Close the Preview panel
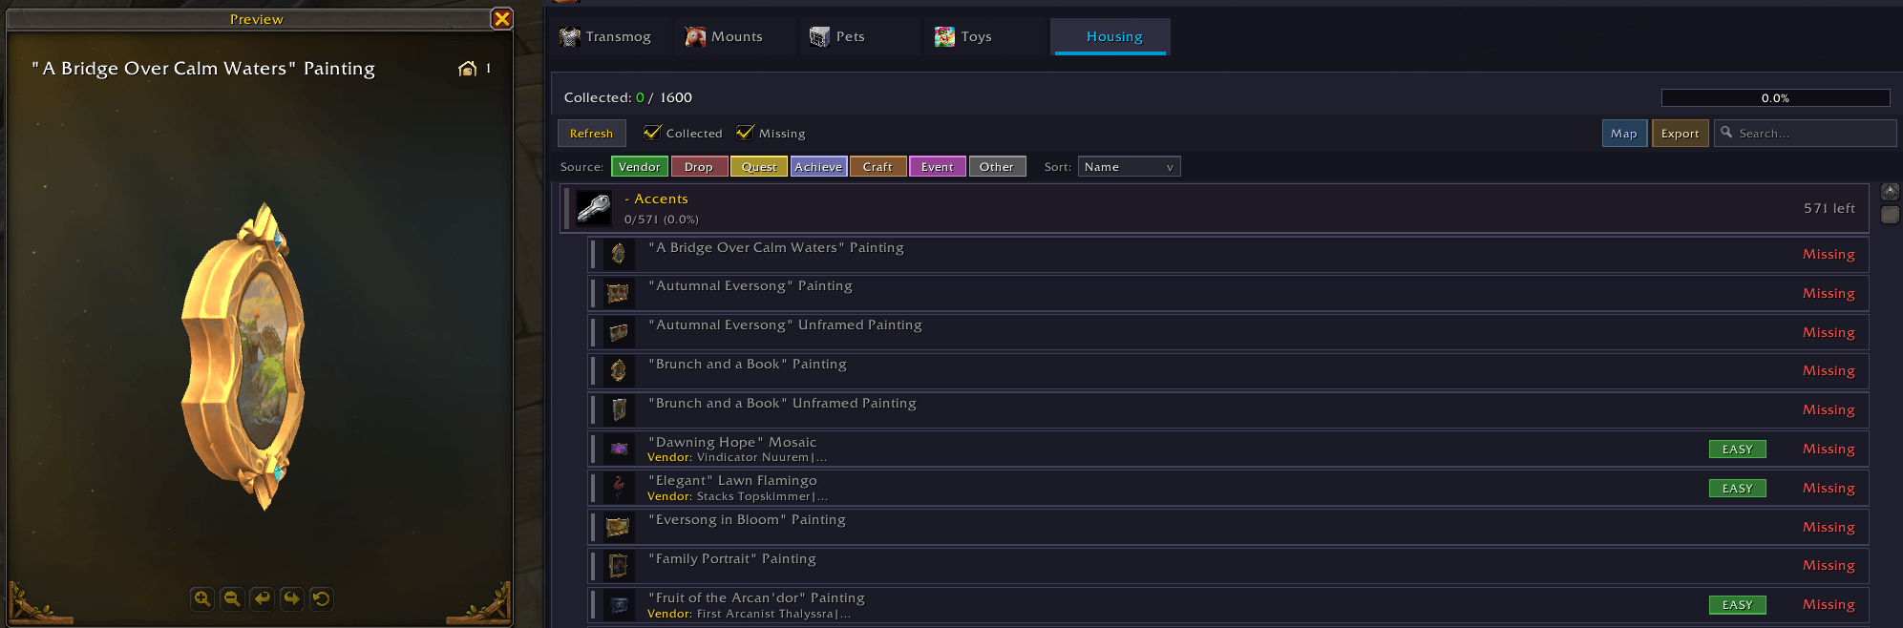The width and height of the screenshot is (1903, 628). (x=502, y=18)
